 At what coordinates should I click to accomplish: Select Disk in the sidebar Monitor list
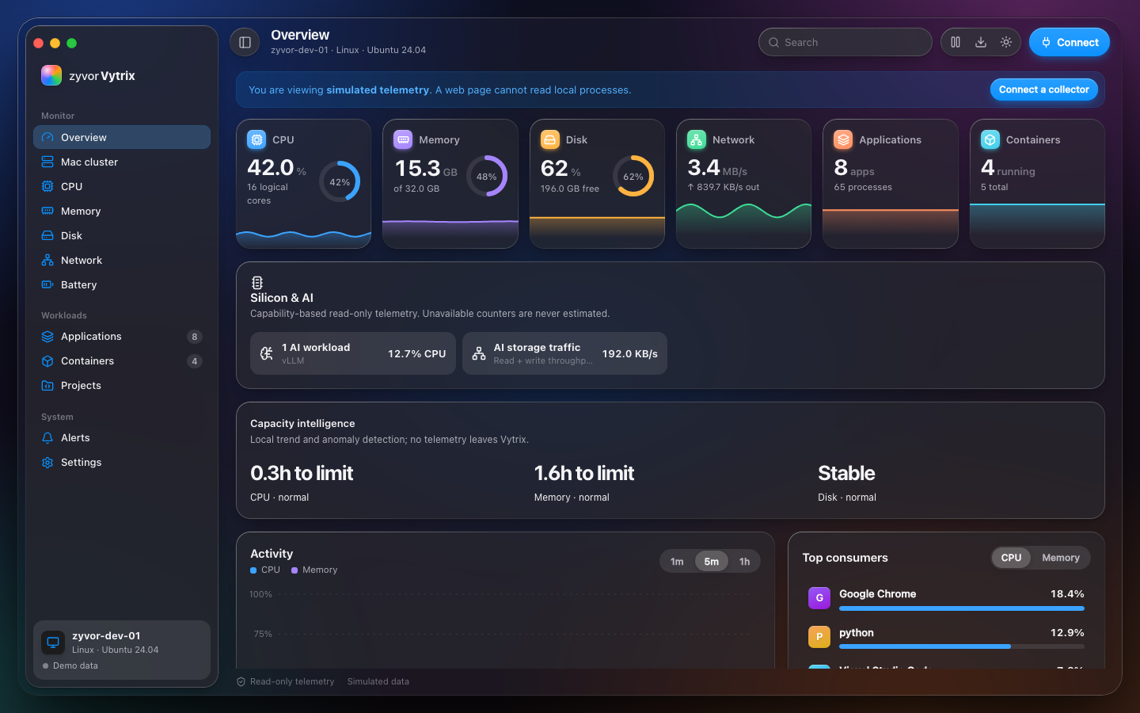[x=122, y=235]
